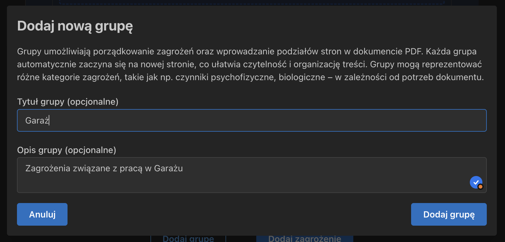Click the dimmed Dodaj grupę button behind dialog
Screen dimensions: 505x242
pyautogui.click(x=188, y=239)
